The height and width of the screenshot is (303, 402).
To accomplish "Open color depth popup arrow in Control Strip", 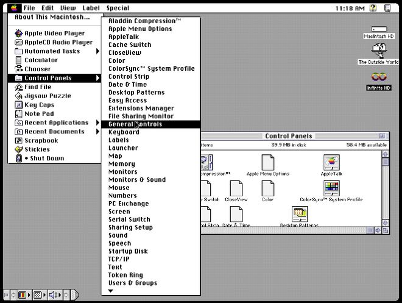I will tap(29, 295).
